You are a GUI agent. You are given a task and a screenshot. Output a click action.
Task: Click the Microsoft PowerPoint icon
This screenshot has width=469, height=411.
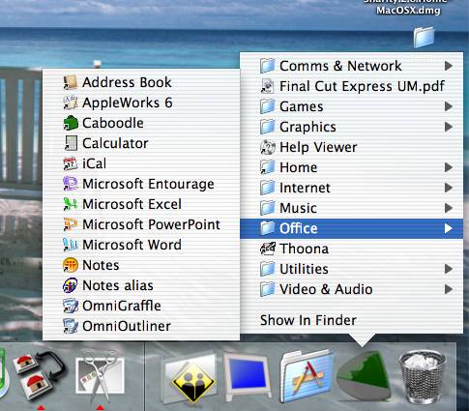point(71,224)
